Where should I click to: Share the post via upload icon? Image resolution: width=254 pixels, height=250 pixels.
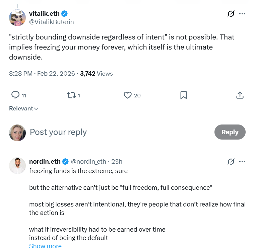click(240, 95)
